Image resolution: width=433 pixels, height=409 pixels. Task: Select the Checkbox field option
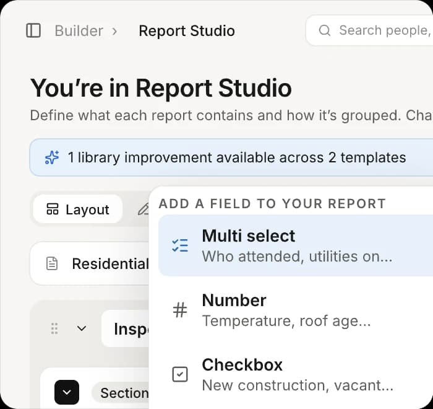pos(296,374)
